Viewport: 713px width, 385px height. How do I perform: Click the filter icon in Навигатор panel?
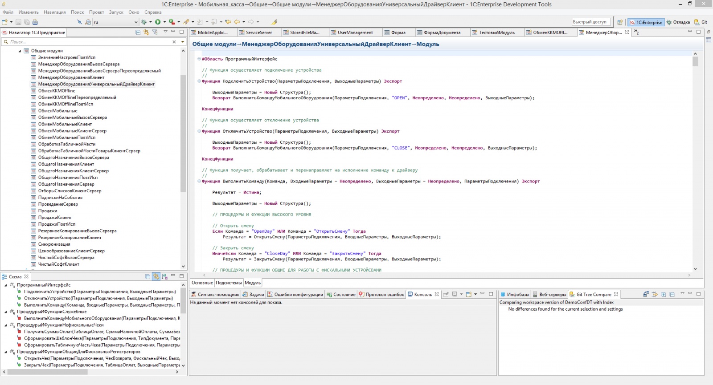click(155, 32)
